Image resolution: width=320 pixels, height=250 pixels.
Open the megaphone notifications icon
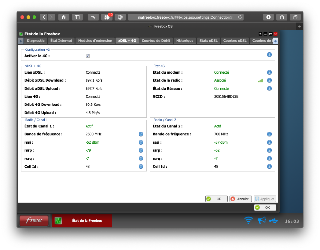click(261, 221)
